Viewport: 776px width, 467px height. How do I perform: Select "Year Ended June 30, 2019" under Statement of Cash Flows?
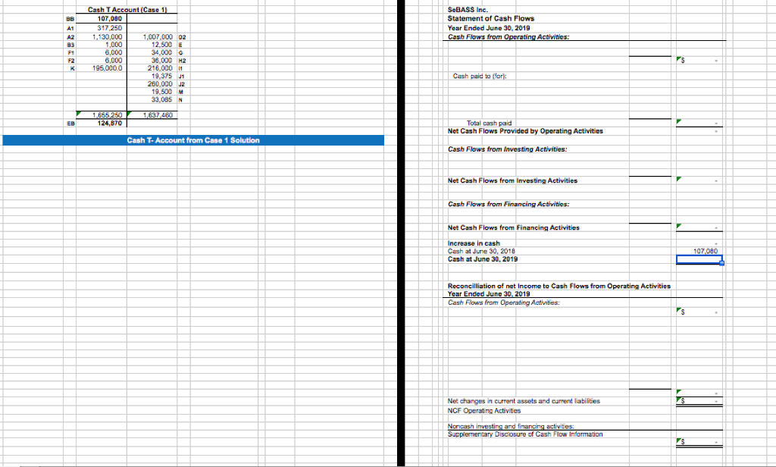pyautogui.click(x=489, y=28)
